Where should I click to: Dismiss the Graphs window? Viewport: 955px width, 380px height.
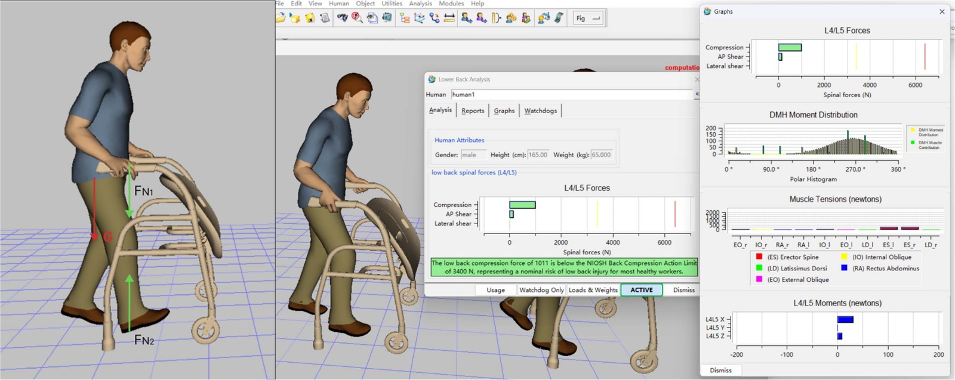coord(720,370)
